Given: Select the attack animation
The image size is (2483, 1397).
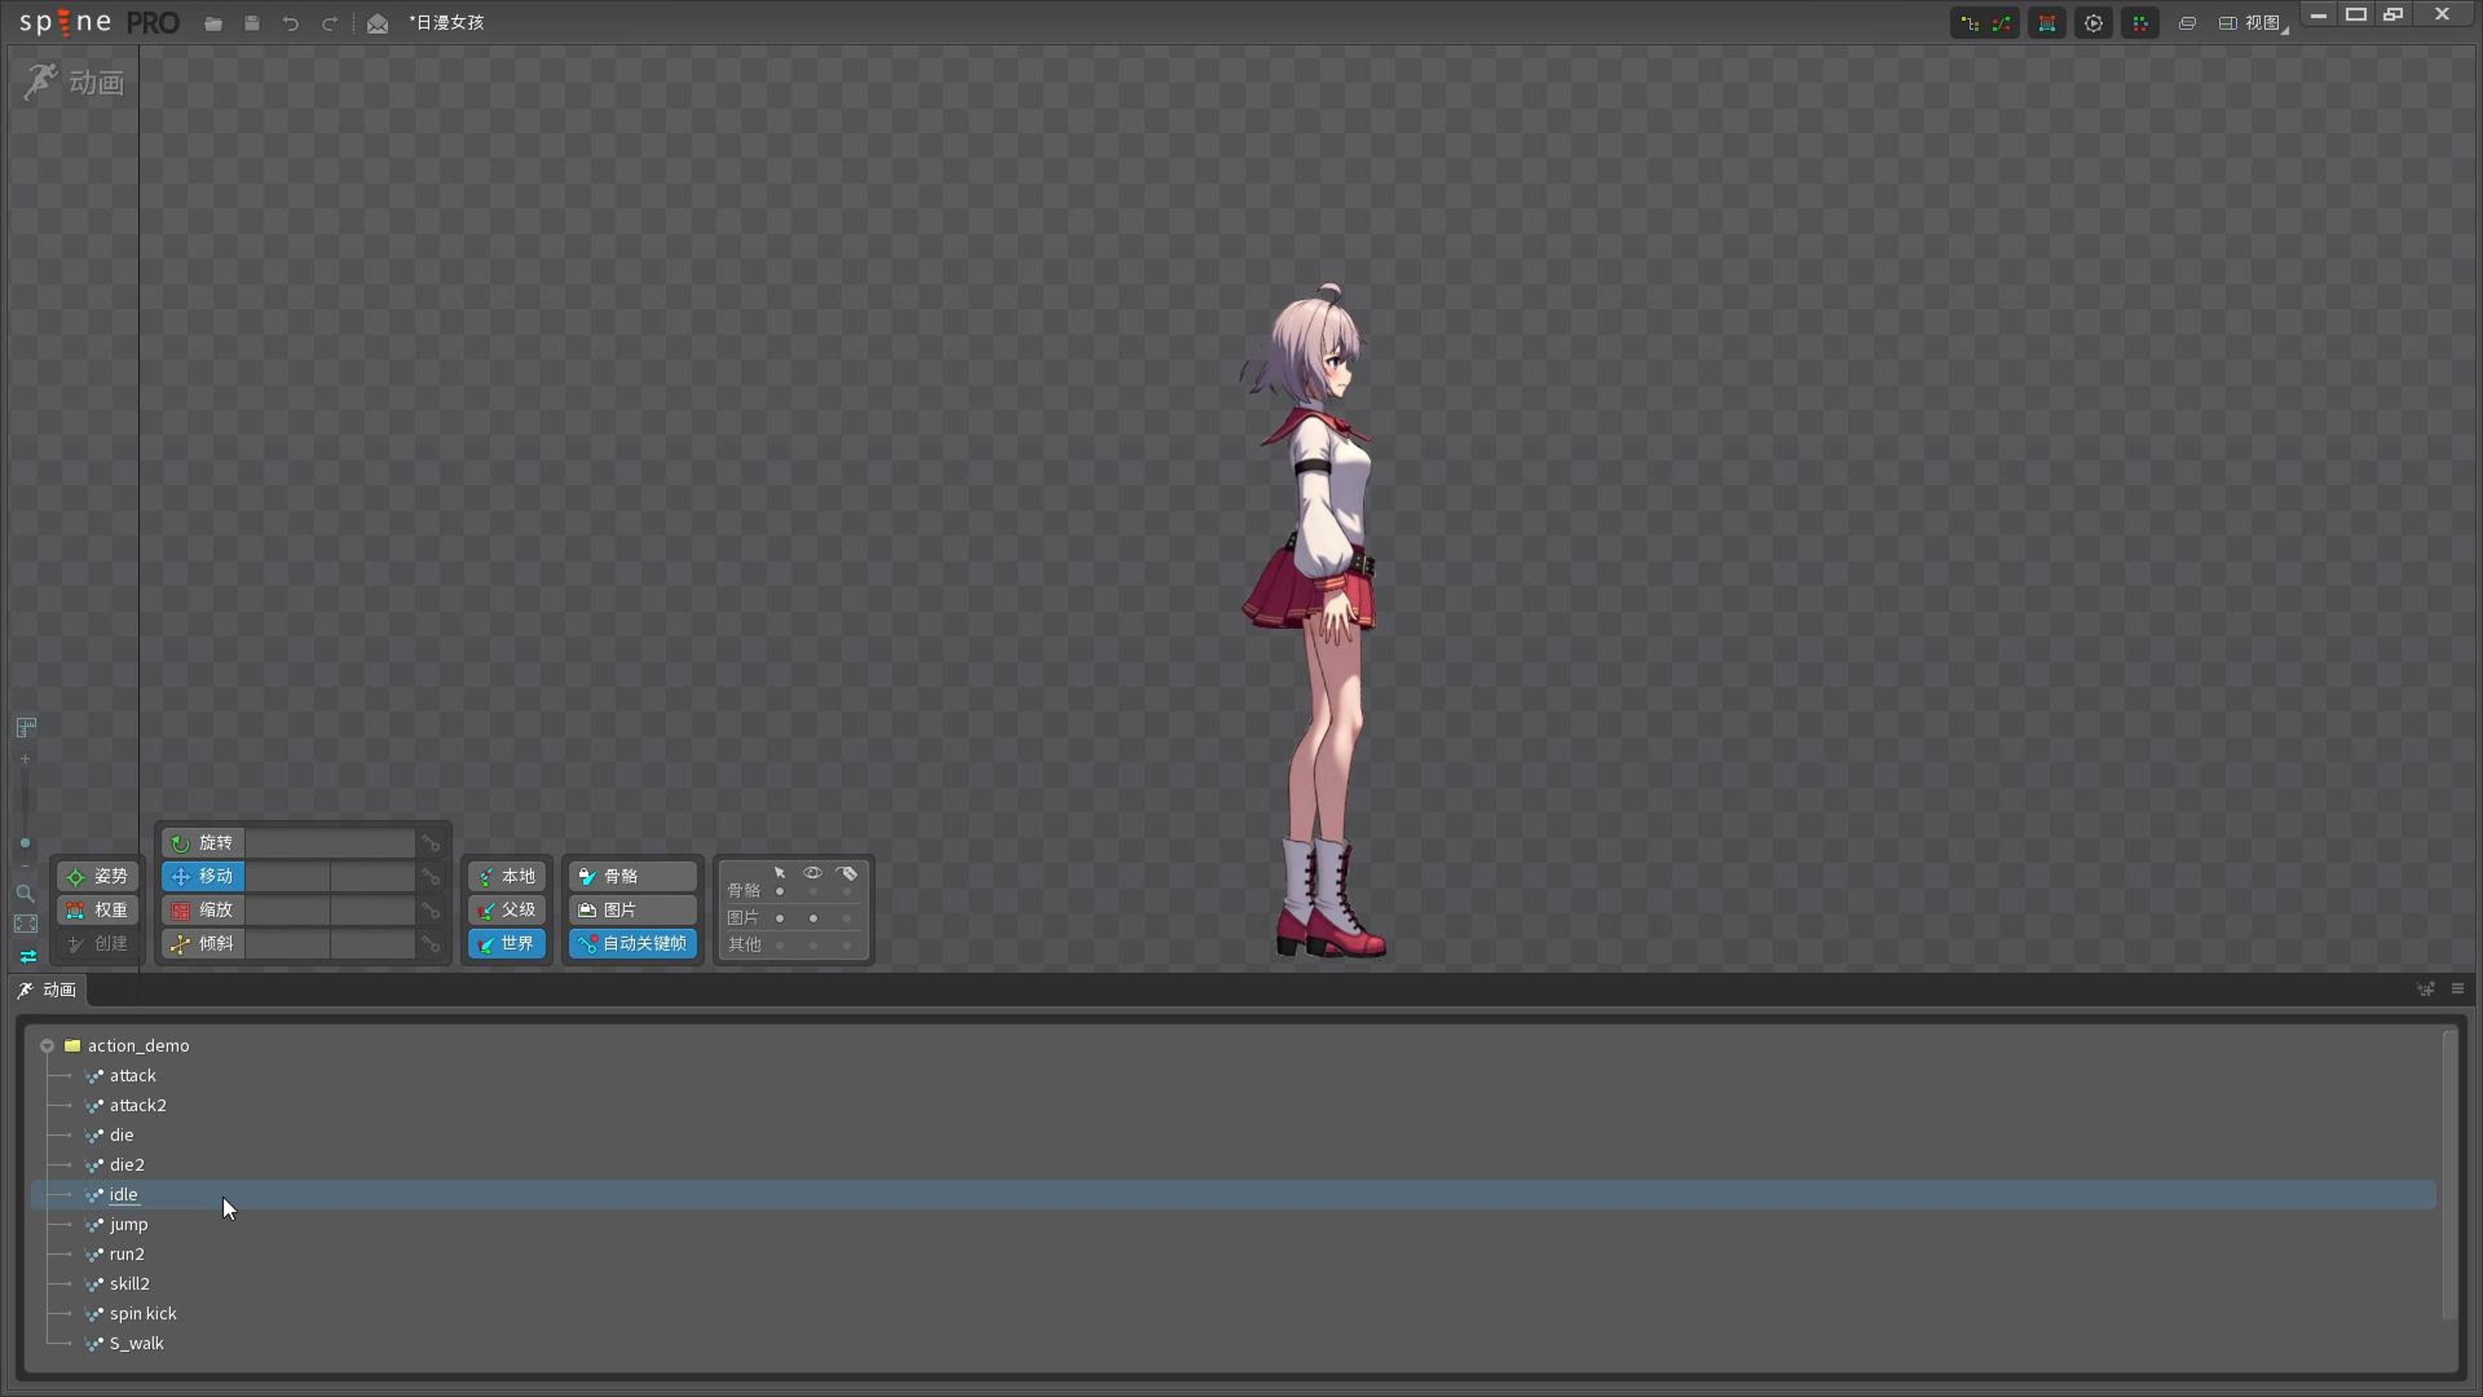Looking at the screenshot, I should tap(132, 1076).
